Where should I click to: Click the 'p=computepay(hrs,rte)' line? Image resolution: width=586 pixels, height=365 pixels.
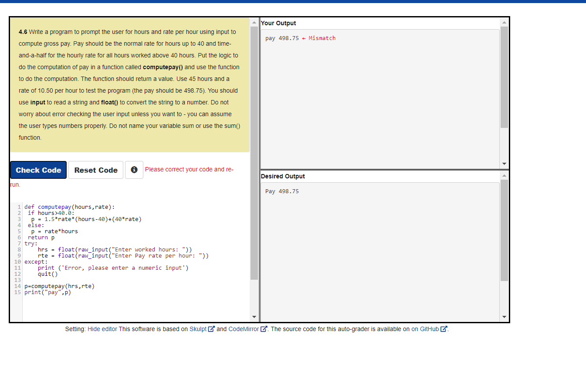coord(60,286)
